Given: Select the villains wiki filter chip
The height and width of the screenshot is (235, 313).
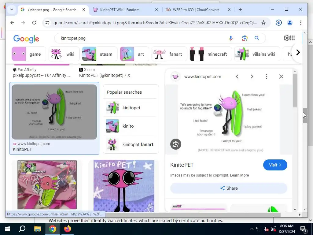Looking at the screenshot, I should pos(257,54).
